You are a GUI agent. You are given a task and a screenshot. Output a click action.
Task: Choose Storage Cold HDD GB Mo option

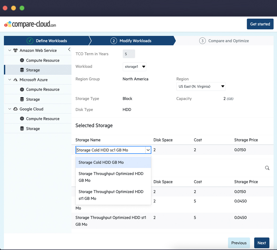(x=113, y=162)
